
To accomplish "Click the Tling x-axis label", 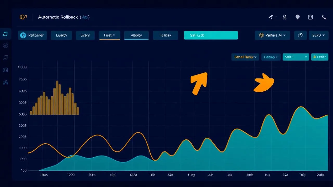I will pyautogui.click(x=191, y=175).
